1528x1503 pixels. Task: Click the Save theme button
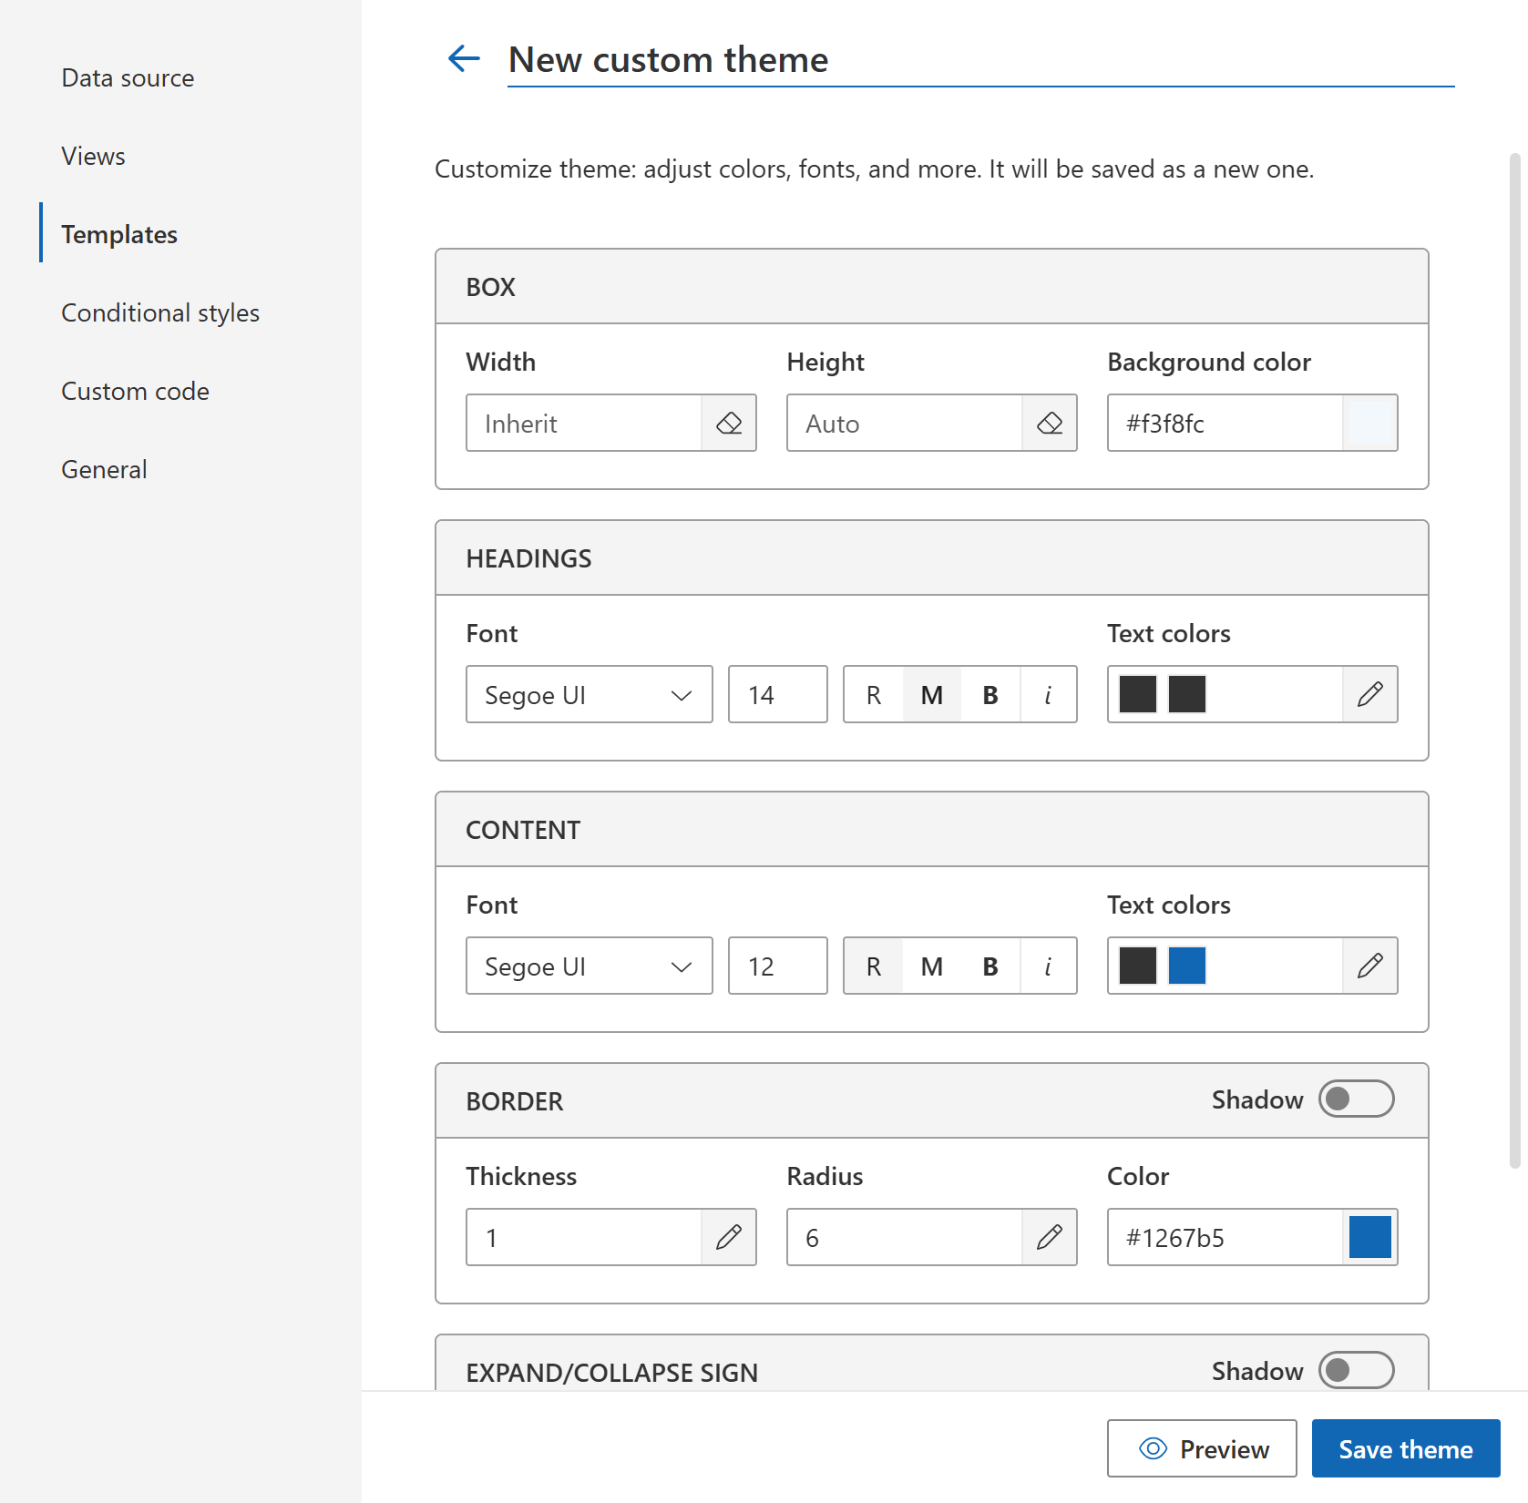point(1405,1448)
